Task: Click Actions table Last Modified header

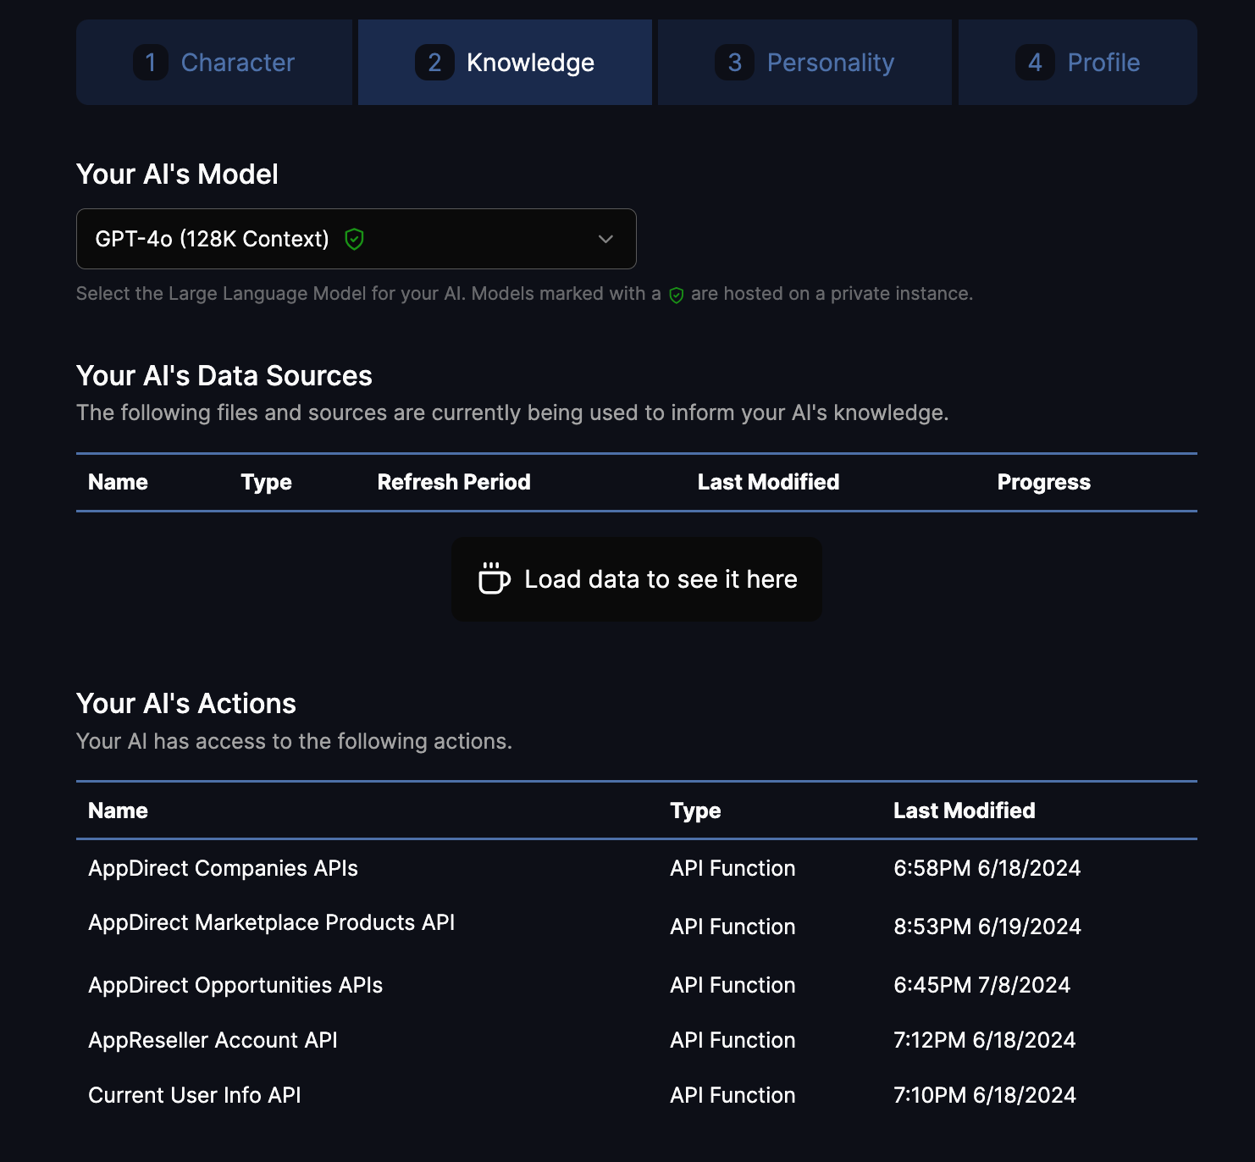Action: coord(964,811)
